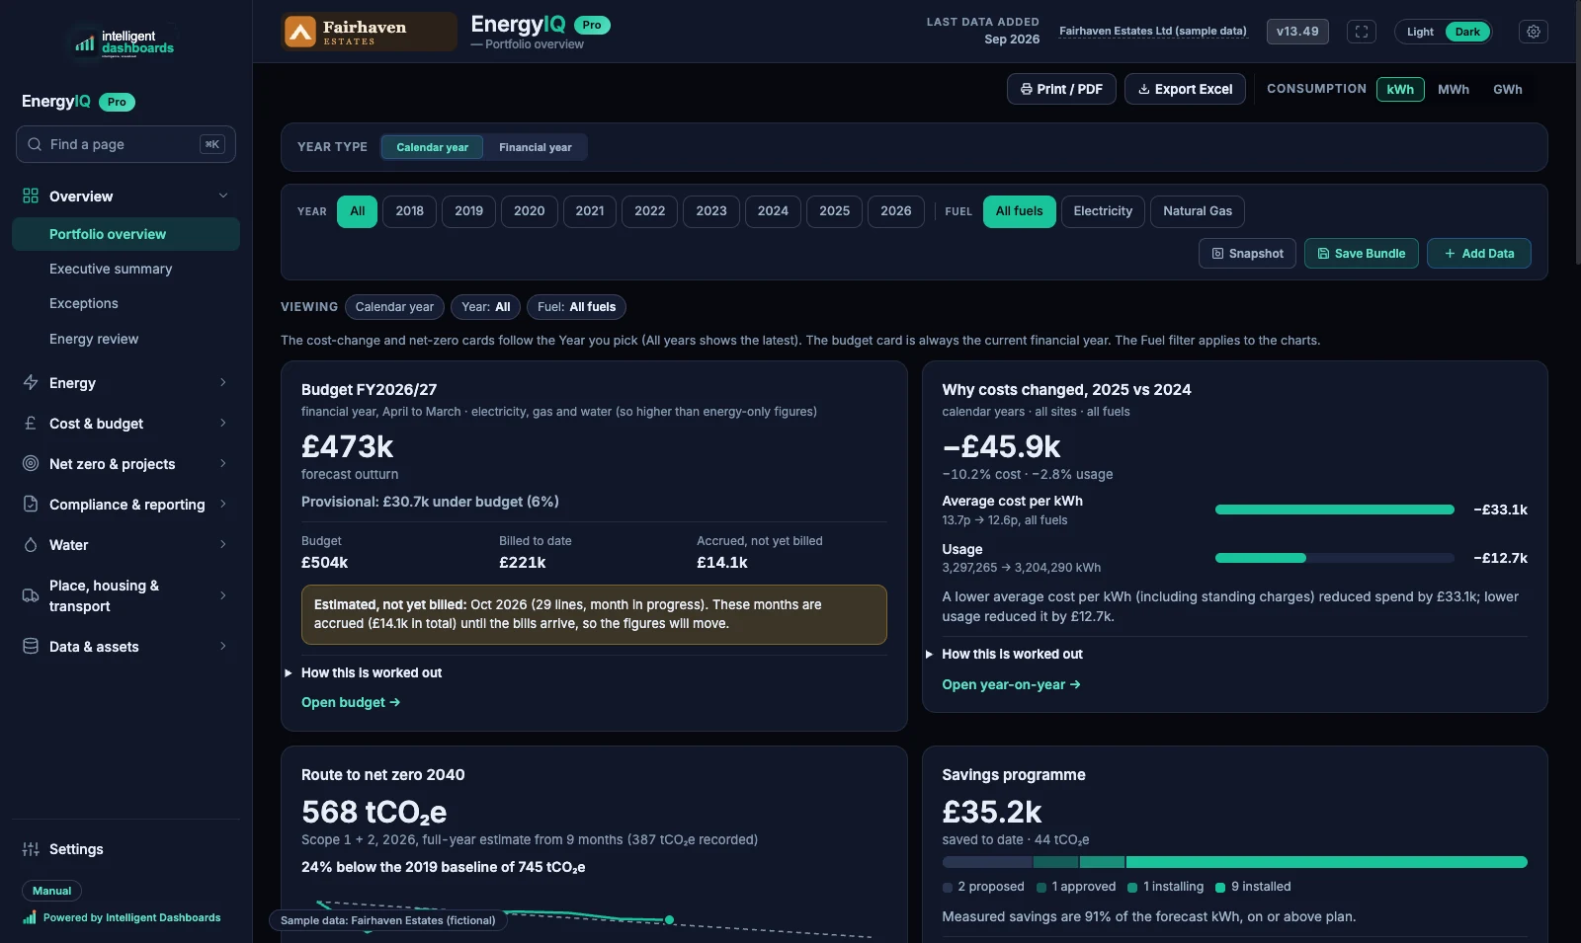Click the Water droplet icon

point(31,544)
